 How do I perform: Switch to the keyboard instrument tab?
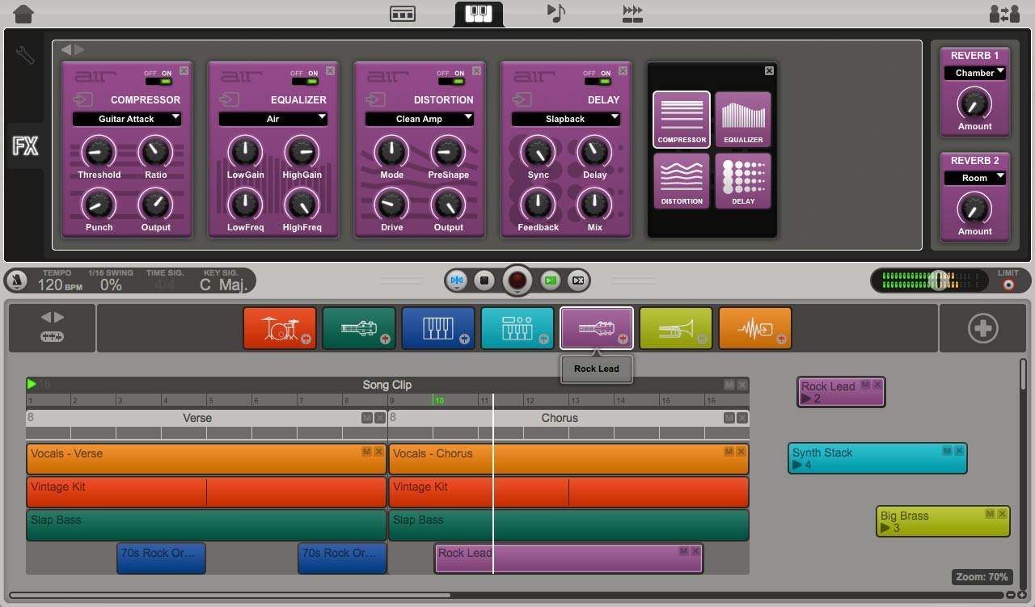click(x=479, y=13)
